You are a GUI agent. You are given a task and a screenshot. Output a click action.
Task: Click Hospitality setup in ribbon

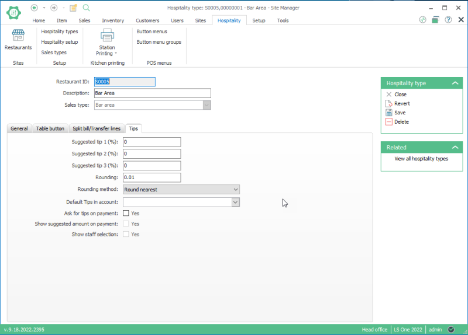pyautogui.click(x=60, y=42)
